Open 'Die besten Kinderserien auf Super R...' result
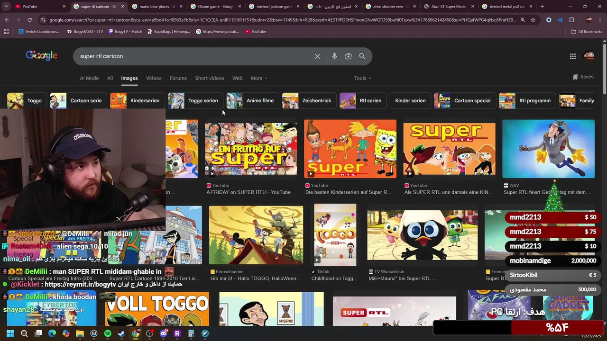607x341 pixels. click(x=349, y=192)
